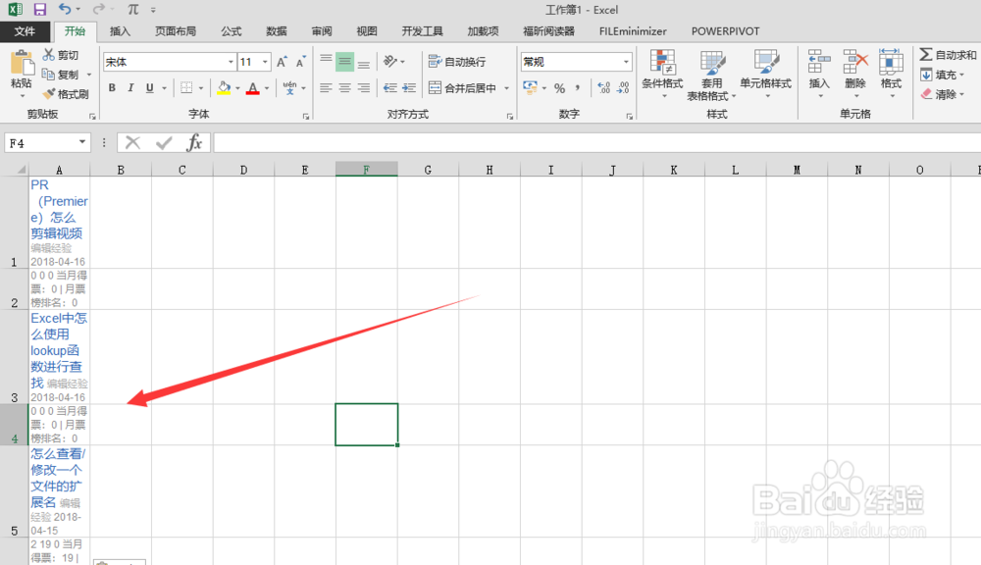Select the Format Painter brush
The width and height of the screenshot is (981, 565).
coord(49,94)
